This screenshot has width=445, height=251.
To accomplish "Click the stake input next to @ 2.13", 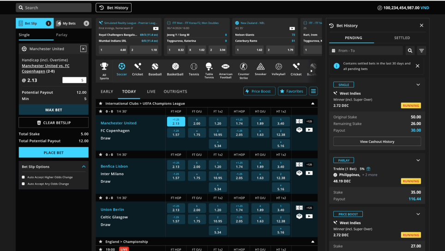I will 74,80.
